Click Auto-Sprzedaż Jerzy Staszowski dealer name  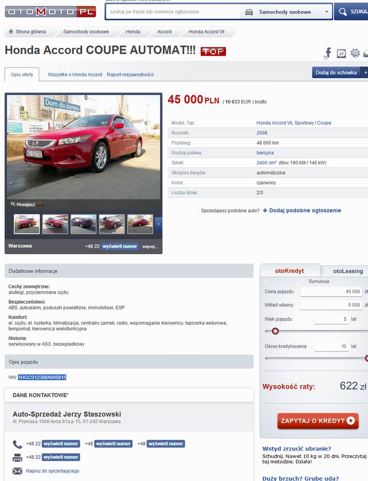[x=67, y=414]
